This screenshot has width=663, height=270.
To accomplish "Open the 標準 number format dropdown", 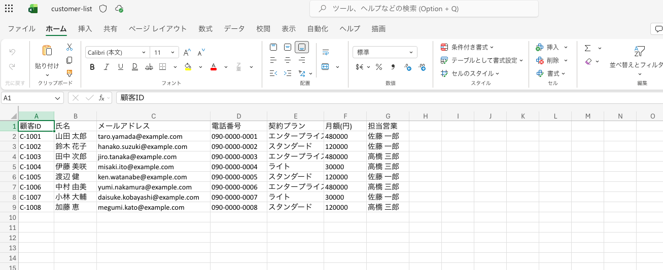I will pos(385,52).
